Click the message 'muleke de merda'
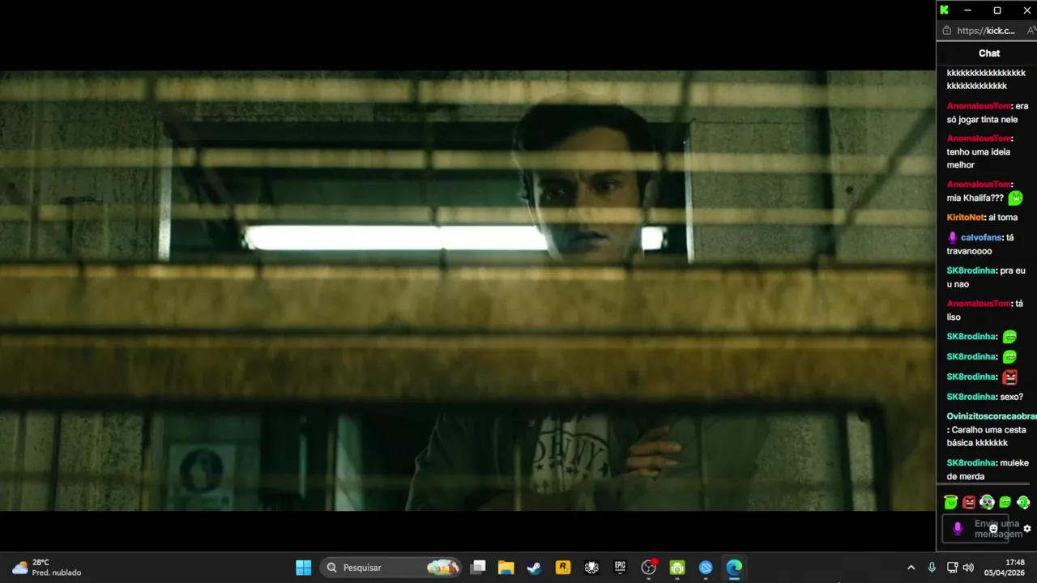1037x583 pixels. 988,470
